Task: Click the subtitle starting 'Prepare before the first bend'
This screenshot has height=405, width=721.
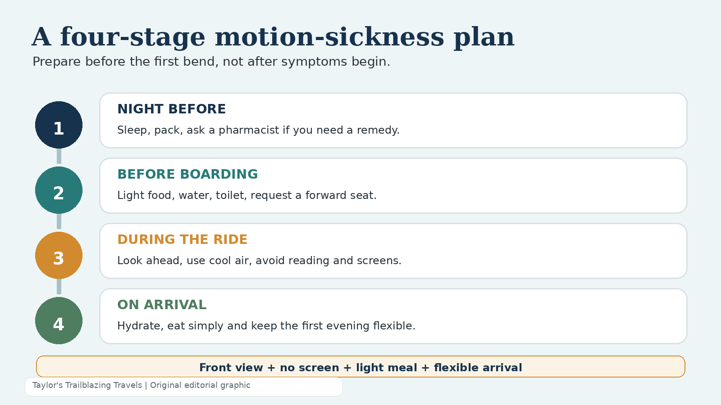Action: (x=211, y=62)
